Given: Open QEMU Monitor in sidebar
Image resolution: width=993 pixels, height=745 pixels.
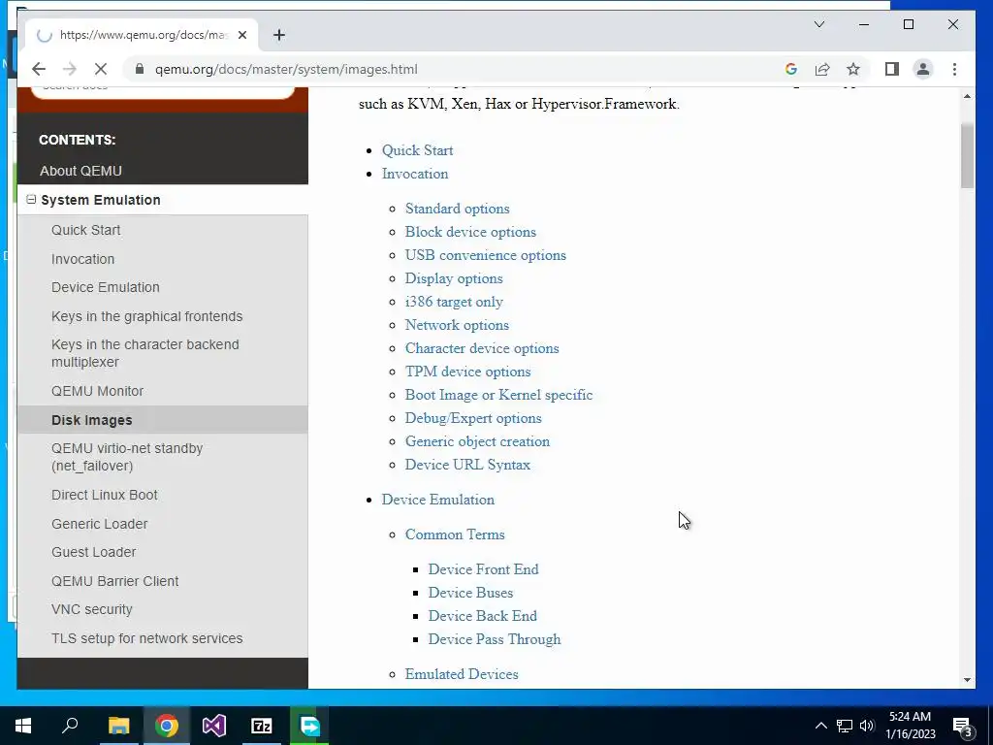Looking at the screenshot, I should tap(98, 391).
